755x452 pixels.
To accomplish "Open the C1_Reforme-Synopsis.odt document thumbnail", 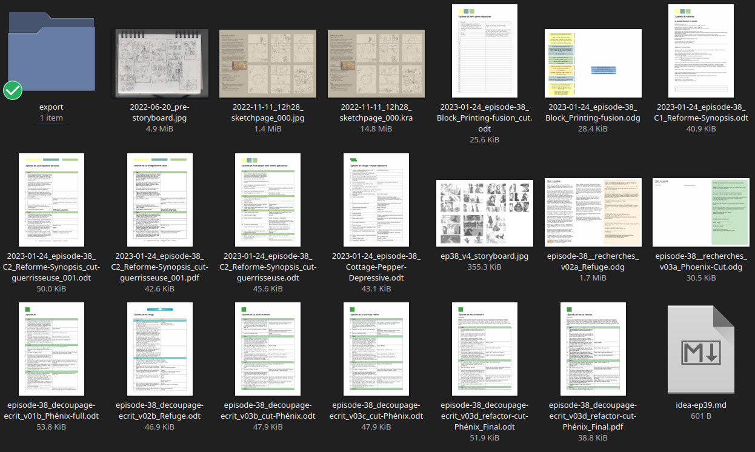I will (700, 51).
